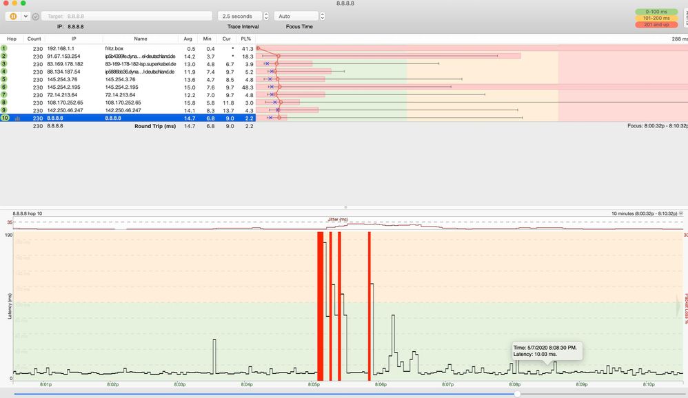Sort by the IP column header

(x=74, y=39)
